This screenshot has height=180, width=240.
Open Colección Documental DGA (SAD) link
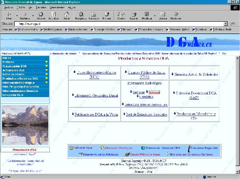pos(196,95)
